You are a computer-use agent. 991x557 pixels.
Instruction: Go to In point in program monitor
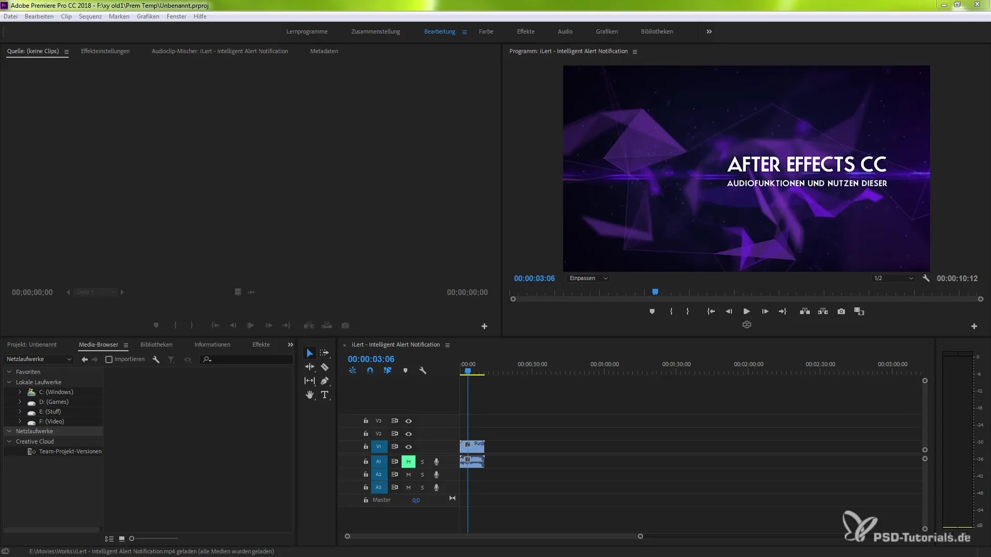[x=711, y=312]
